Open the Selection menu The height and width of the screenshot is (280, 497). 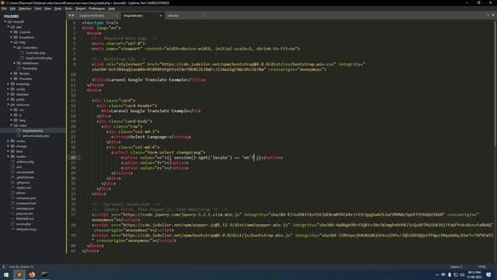pyautogui.click(x=25, y=9)
